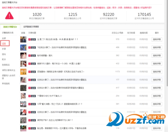Choose 诱导分享和关注 category
This screenshot has width=168, height=132.
[x=9, y=70]
